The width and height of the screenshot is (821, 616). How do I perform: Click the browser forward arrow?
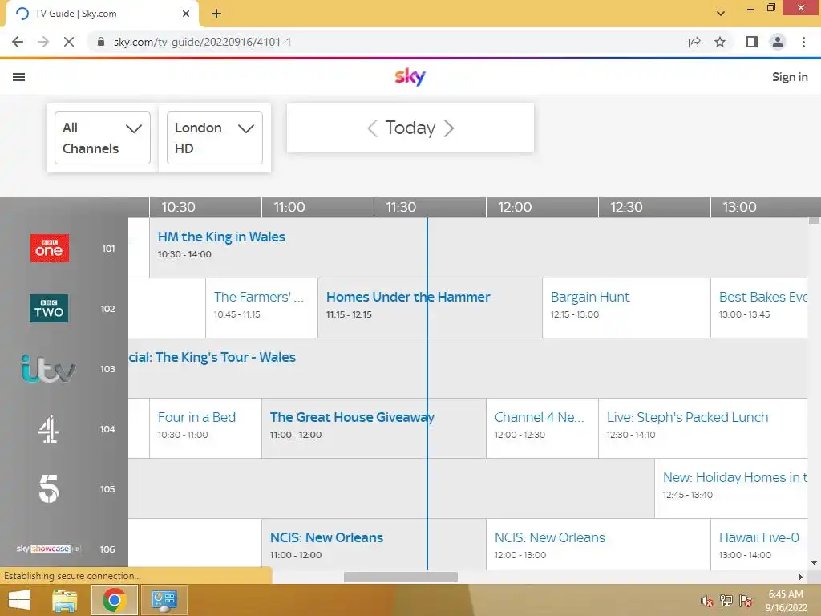click(43, 42)
